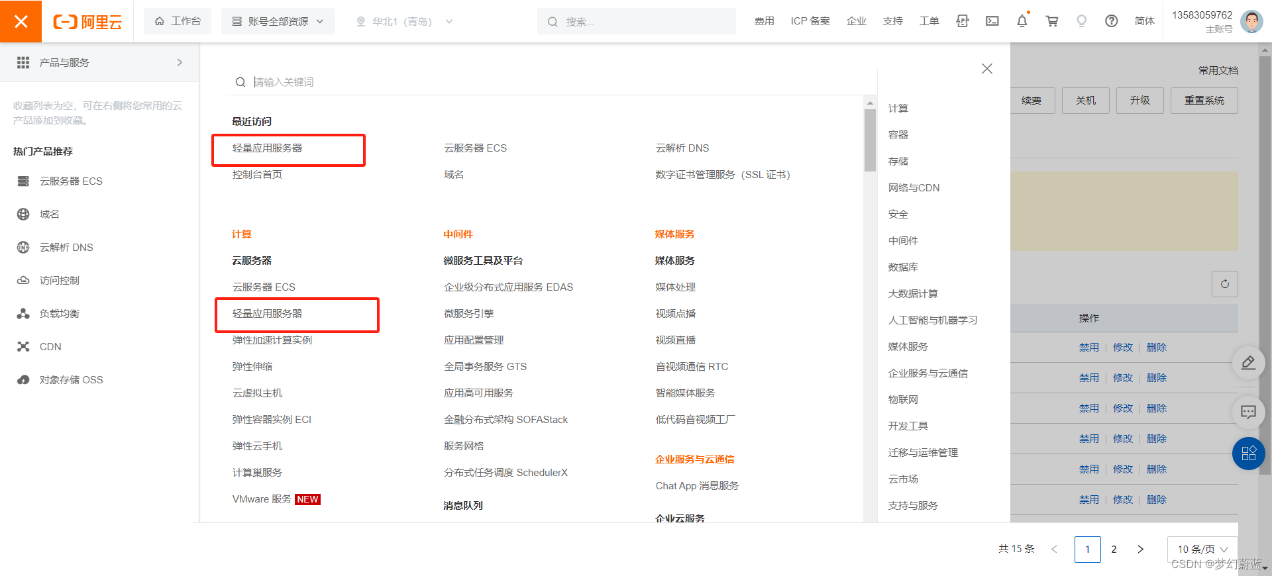Open the shopping cart icon
Viewport: 1272px width, 576px height.
coord(1052,21)
